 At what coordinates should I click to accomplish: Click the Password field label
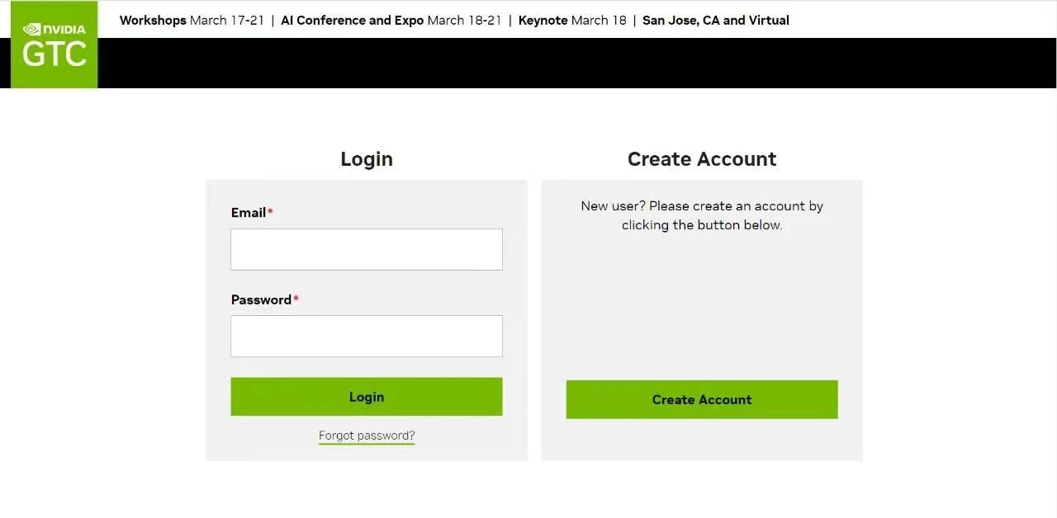(x=261, y=299)
